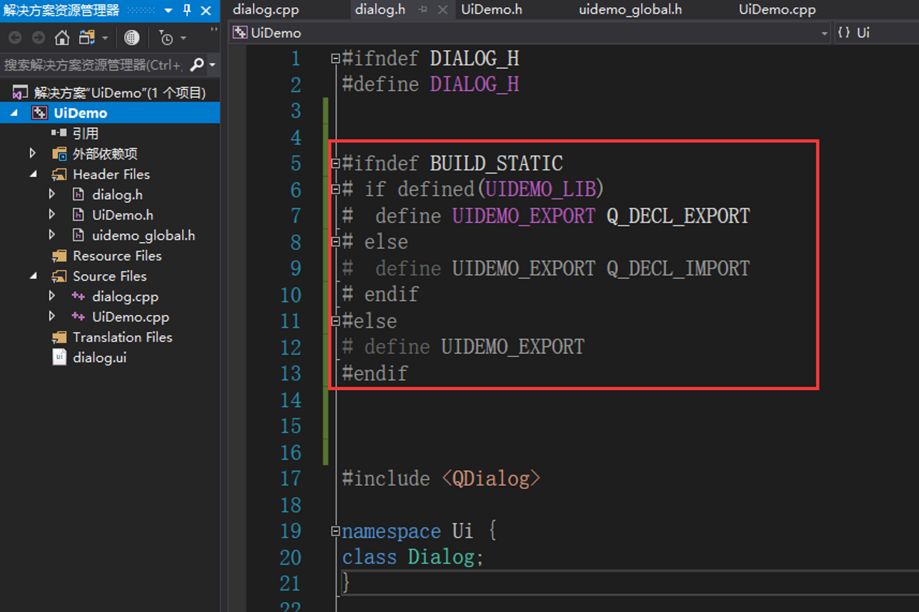
Task: Open the search options dropdown arrow
Action: 212,66
